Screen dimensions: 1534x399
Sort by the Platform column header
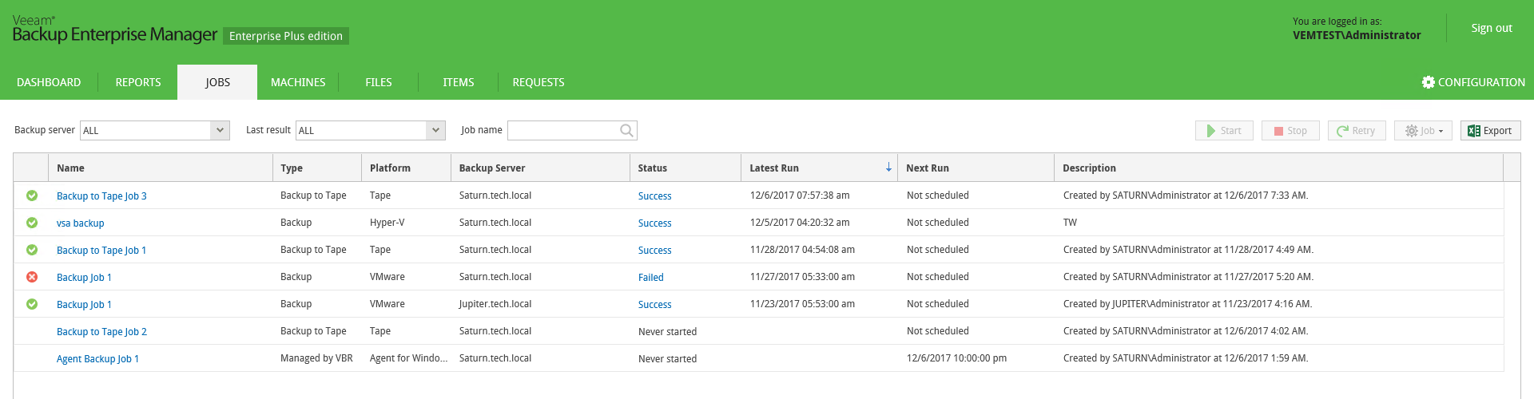pyautogui.click(x=406, y=168)
